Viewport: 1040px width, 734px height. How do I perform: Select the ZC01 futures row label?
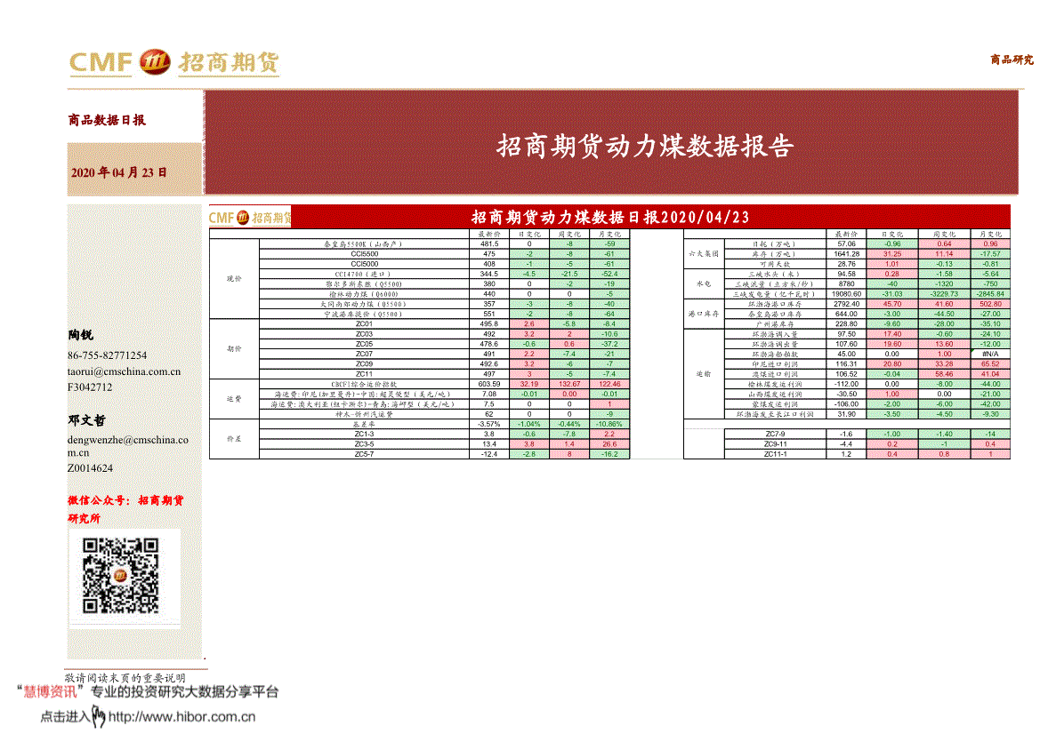pyautogui.click(x=364, y=324)
